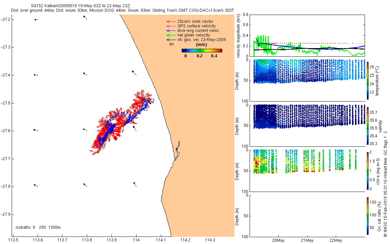
Task: Select 'sfc geo. vel. 23-May-2009' legend label
Action: 201,40
